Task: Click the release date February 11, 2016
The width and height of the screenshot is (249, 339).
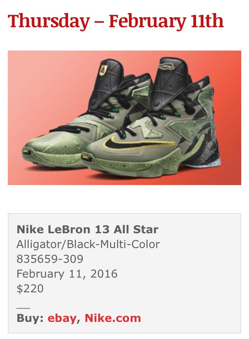Action: click(67, 274)
